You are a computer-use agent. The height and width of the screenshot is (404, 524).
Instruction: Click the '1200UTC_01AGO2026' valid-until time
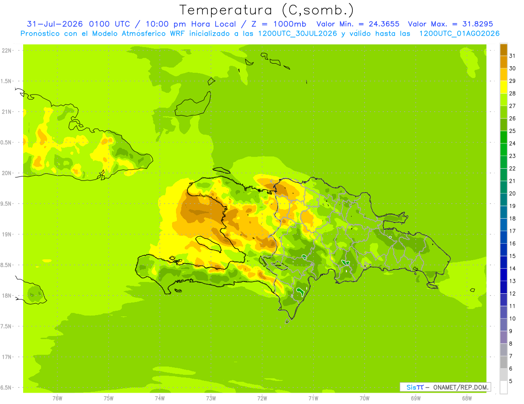pyautogui.click(x=459, y=34)
